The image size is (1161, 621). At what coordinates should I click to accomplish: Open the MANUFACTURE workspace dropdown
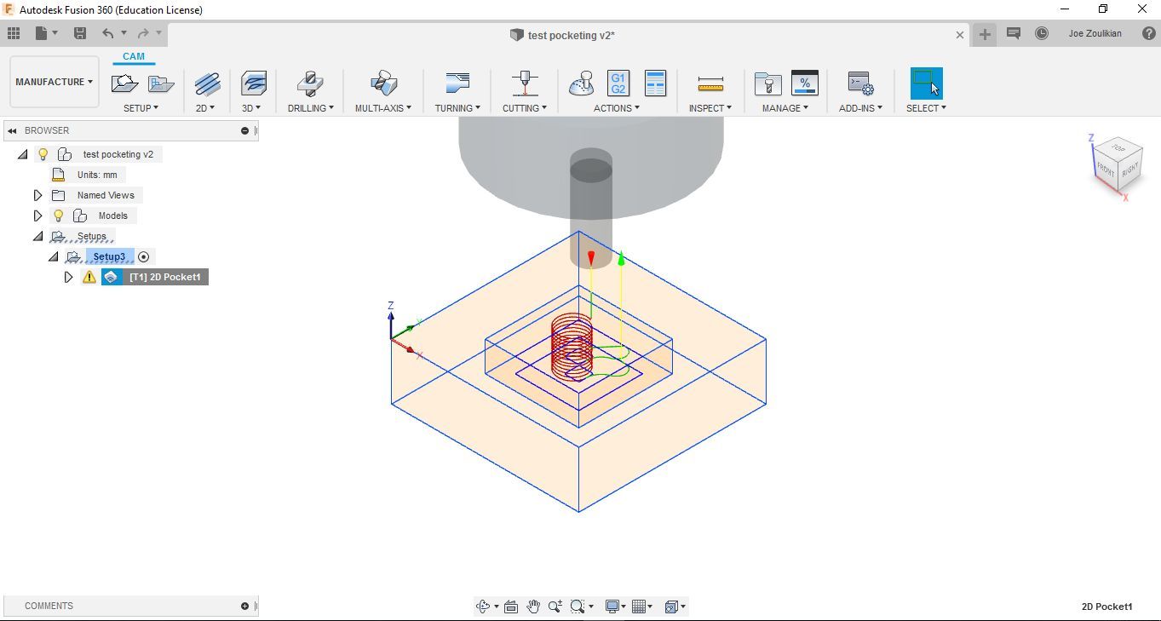pyautogui.click(x=55, y=82)
